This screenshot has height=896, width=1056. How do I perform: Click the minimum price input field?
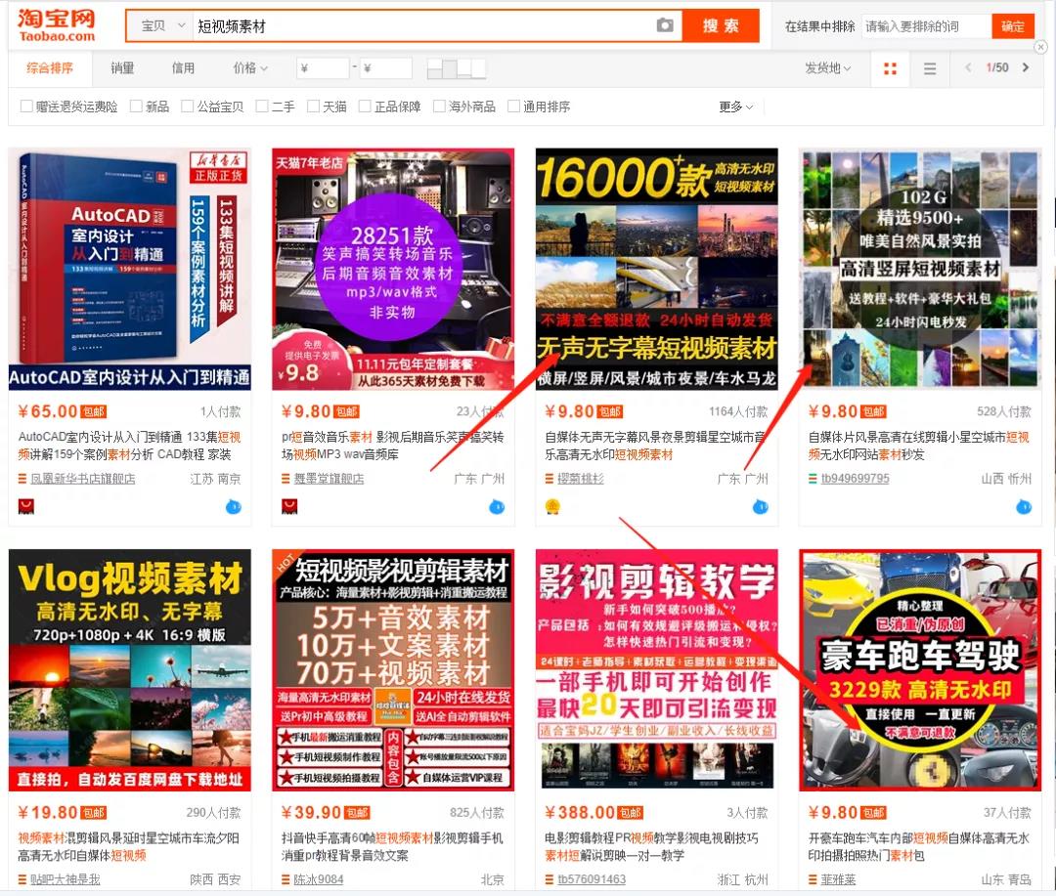pyautogui.click(x=324, y=68)
